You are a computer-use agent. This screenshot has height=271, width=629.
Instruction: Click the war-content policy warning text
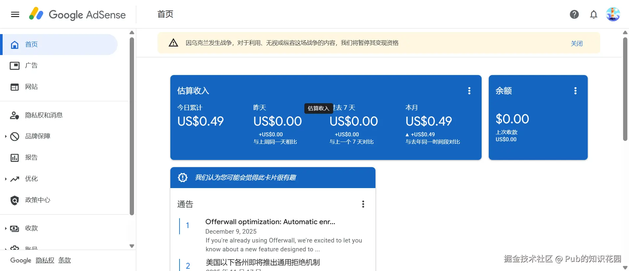pos(292,43)
